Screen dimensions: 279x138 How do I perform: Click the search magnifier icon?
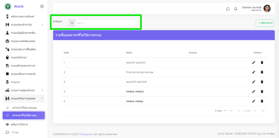tap(72, 23)
